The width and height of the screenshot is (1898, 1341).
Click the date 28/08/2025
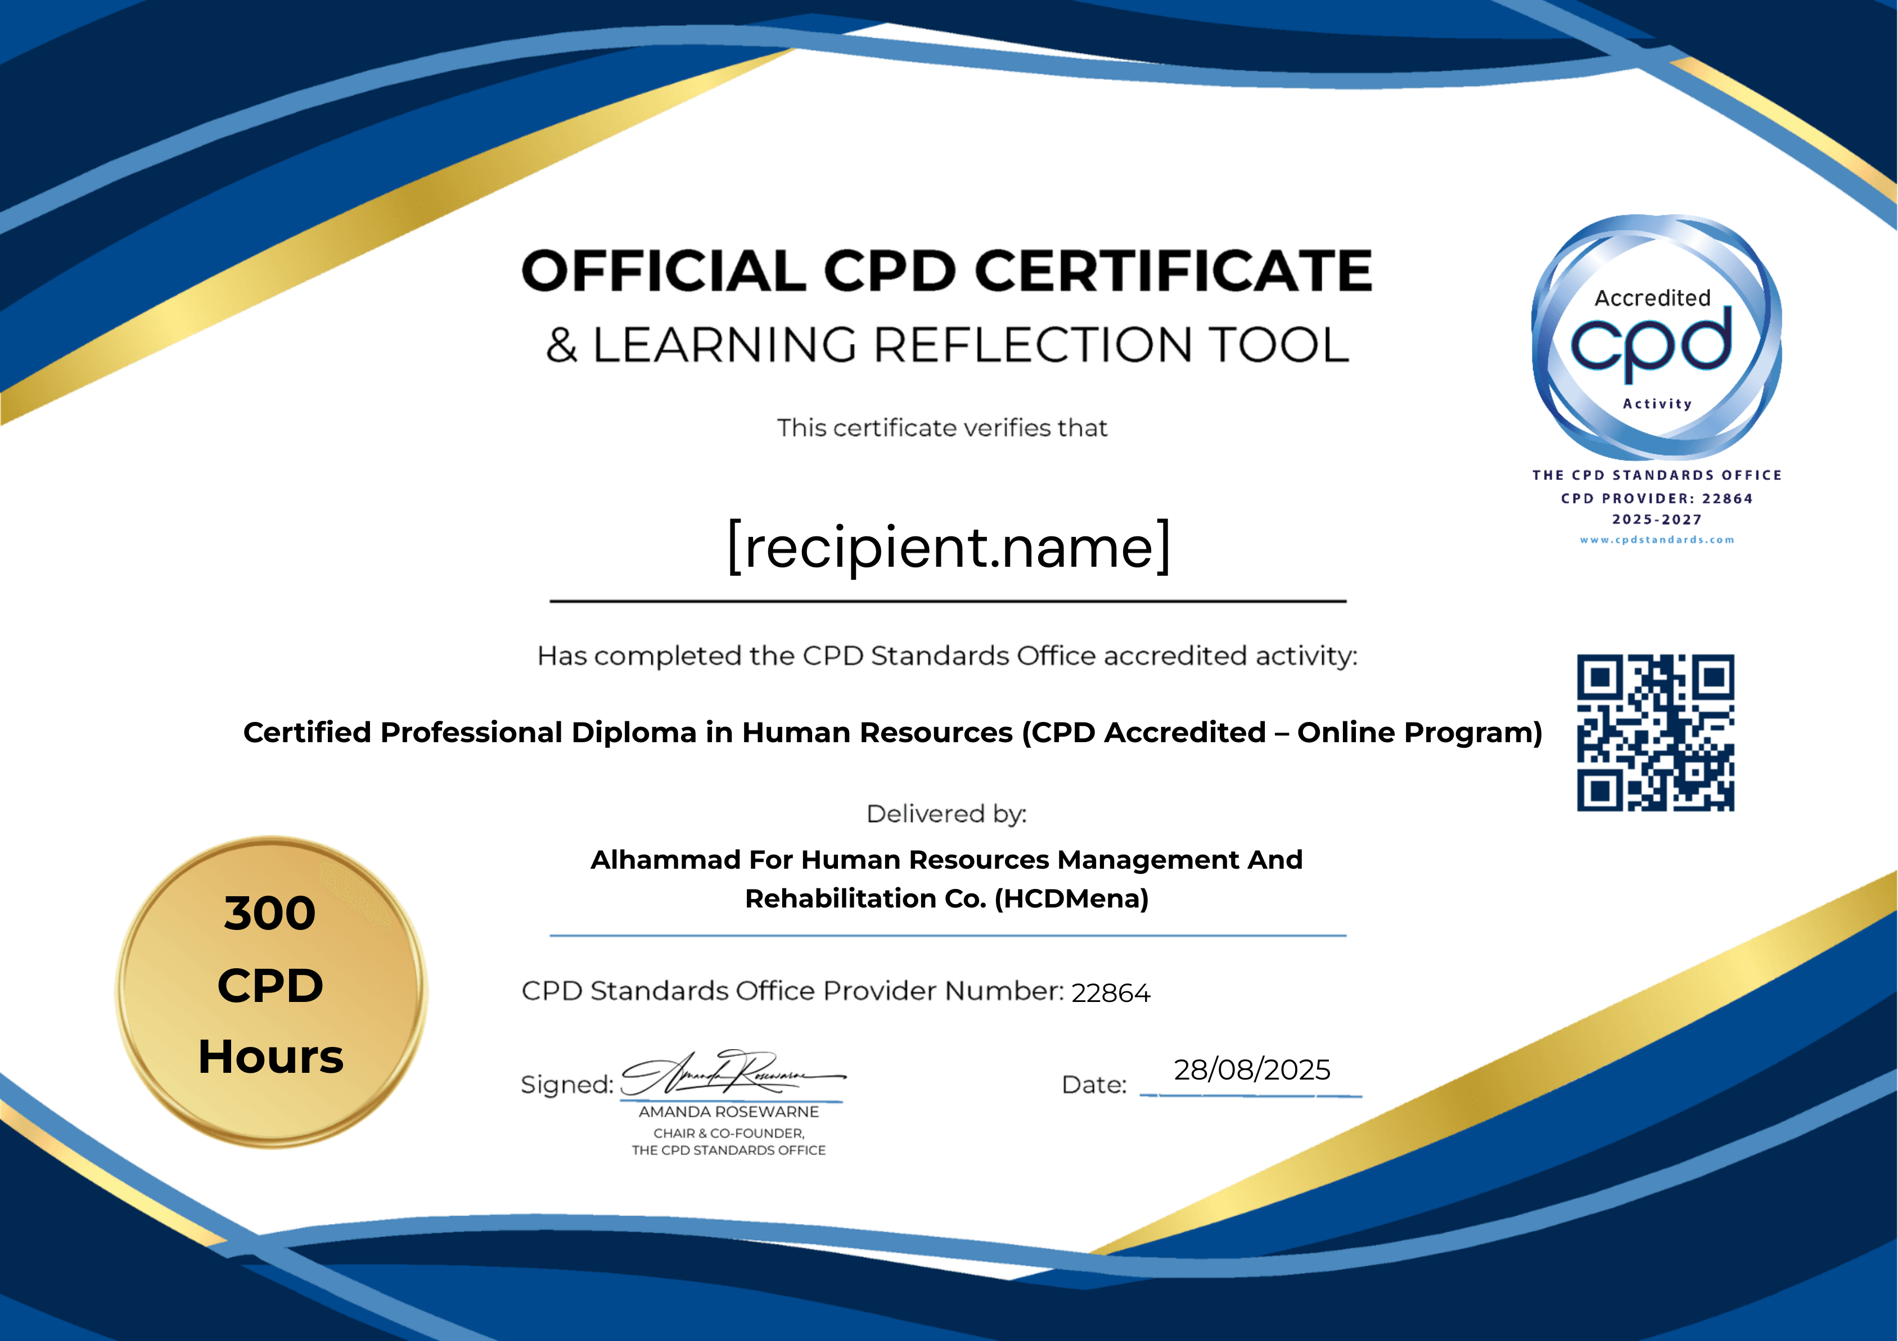pos(1252,1069)
